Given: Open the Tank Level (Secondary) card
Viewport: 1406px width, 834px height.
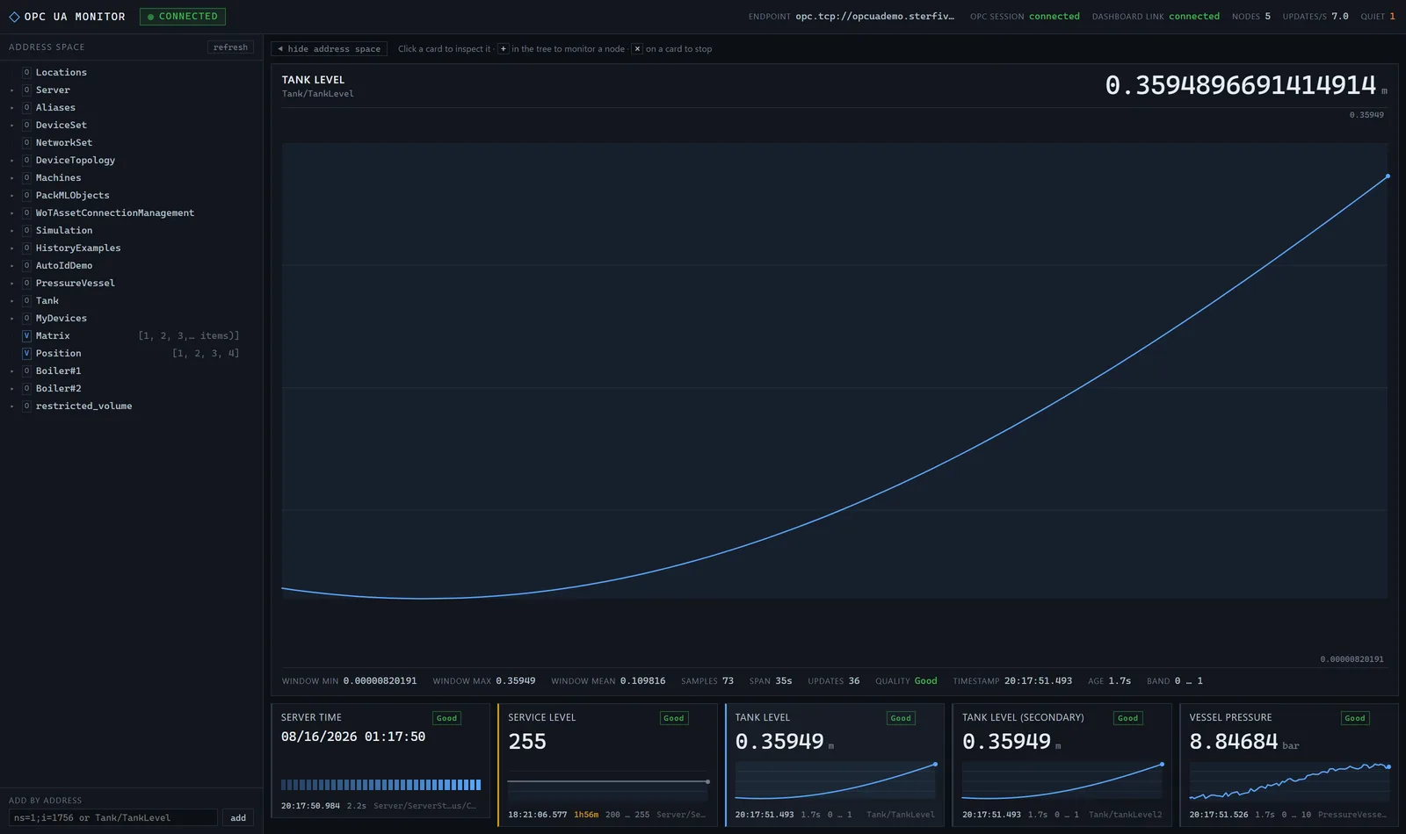Looking at the screenshot, I should coord(1062,765).
